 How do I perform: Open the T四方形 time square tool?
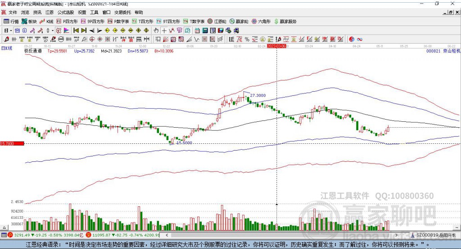[143, 22]
